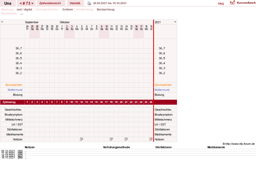Screen dimensions: 256x173
Task: Click the Beobachtung usage value
Action: coord(105,9)
